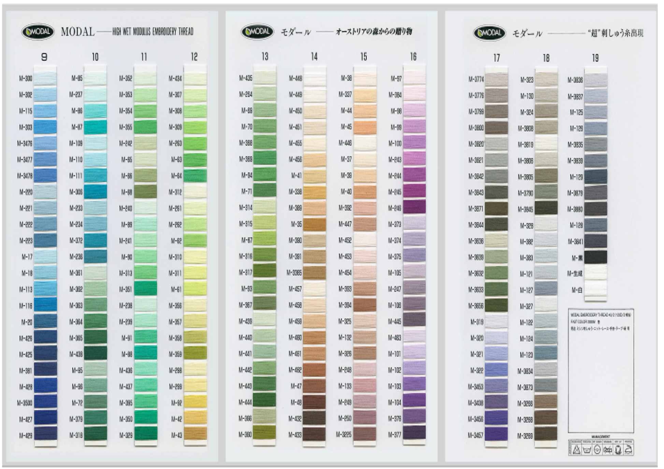Pick the black M-黒 thread swatch

596,257
